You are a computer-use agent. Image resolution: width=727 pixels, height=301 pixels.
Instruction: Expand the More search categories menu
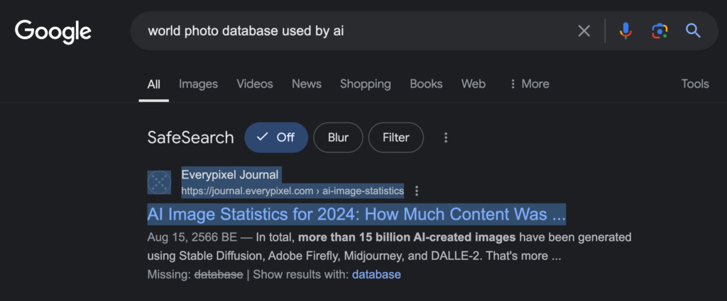point(529,84)
